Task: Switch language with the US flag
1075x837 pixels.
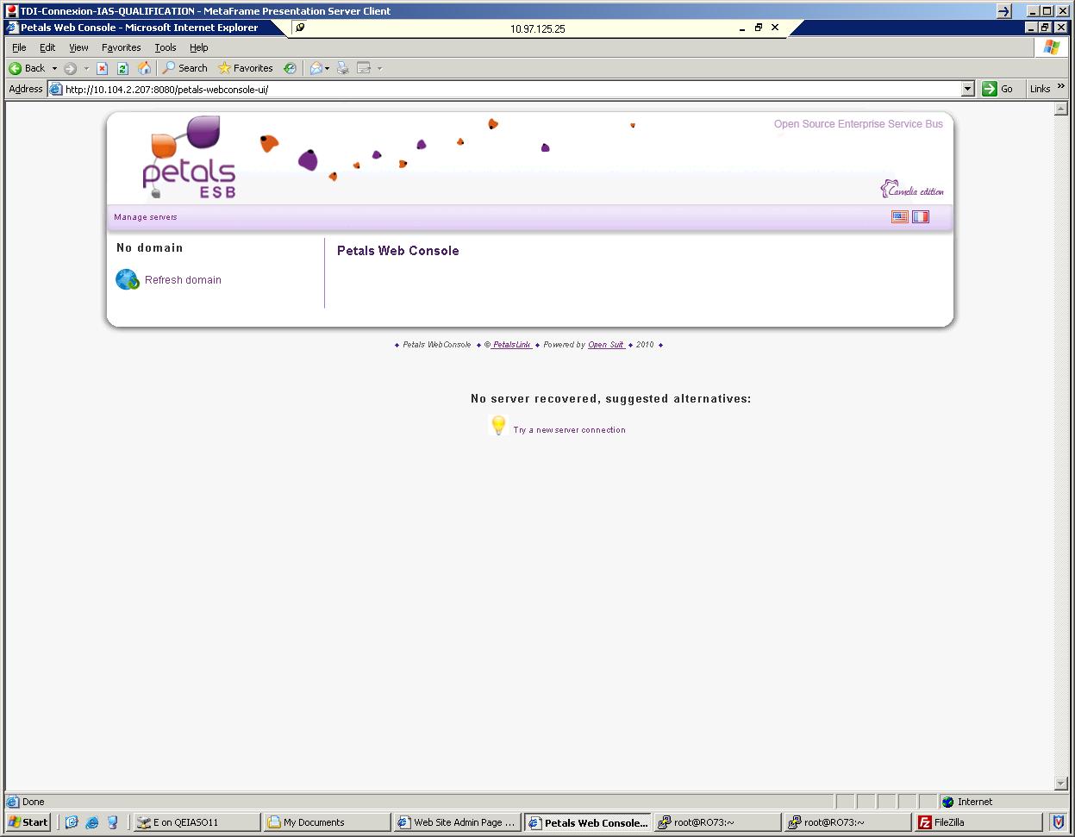Action: [x=899, y=217]
